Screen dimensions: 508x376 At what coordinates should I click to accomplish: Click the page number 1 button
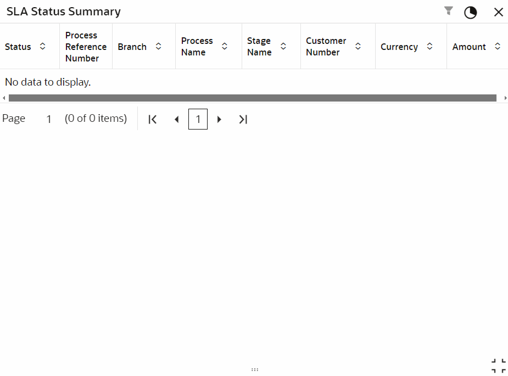(x=198, y=119)
